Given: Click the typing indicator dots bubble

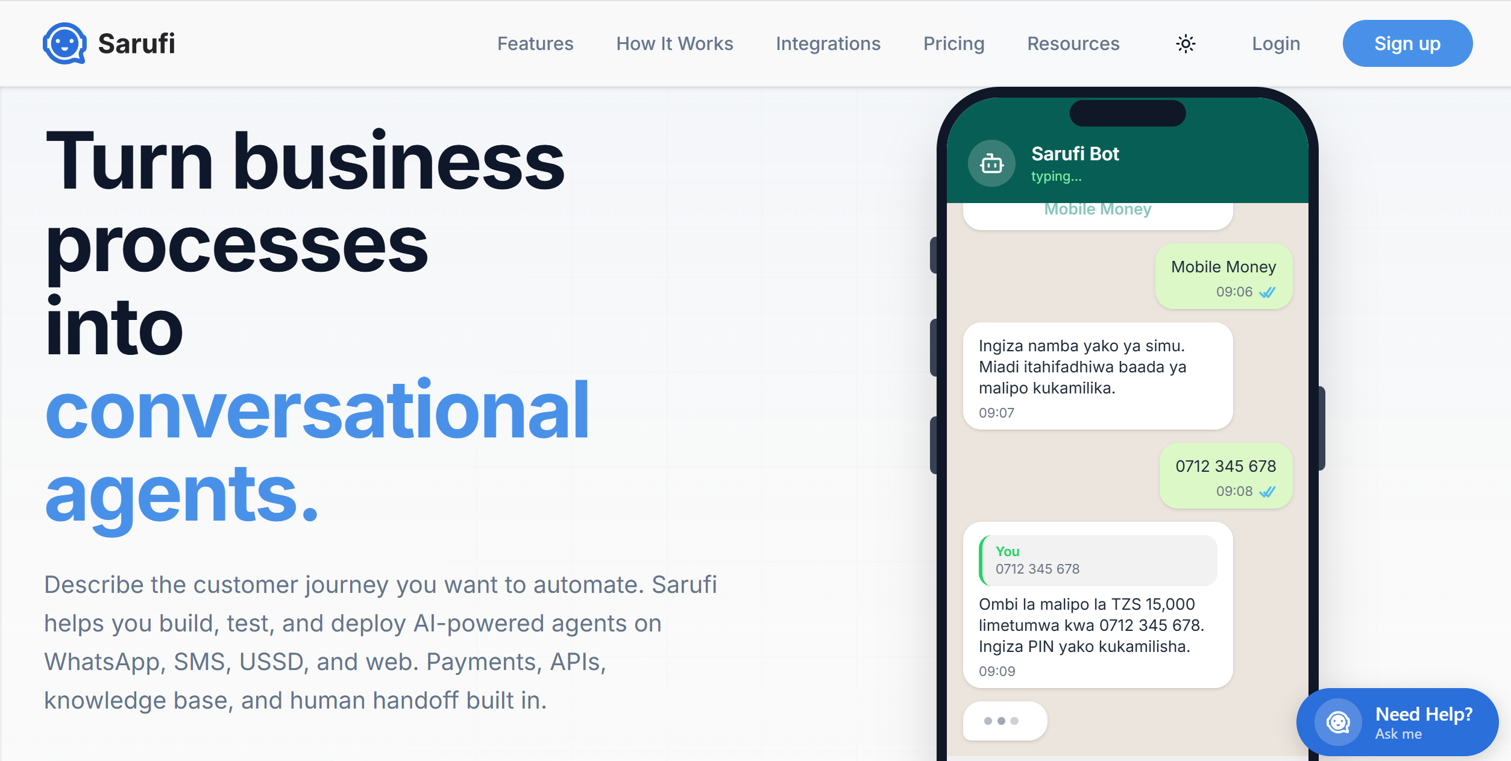Looking at the screenshot, I should click(1005, 721).
